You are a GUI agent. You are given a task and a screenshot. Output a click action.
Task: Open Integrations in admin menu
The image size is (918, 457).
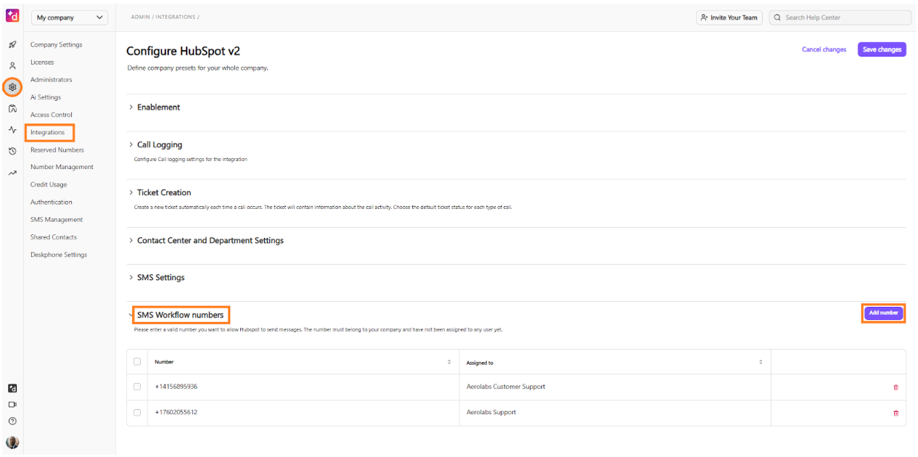[x=48, y=133]
